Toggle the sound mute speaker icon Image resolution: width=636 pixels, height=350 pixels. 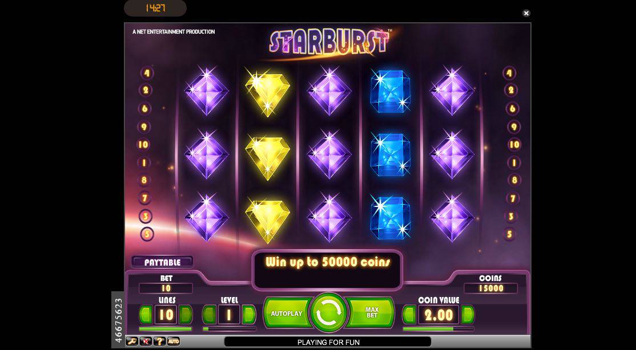click(146, 341)
